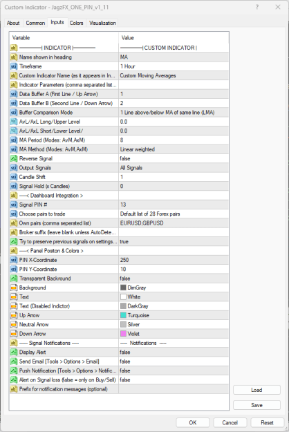Edit the MA Period value 8
The image size is (289, 432).
174,140
